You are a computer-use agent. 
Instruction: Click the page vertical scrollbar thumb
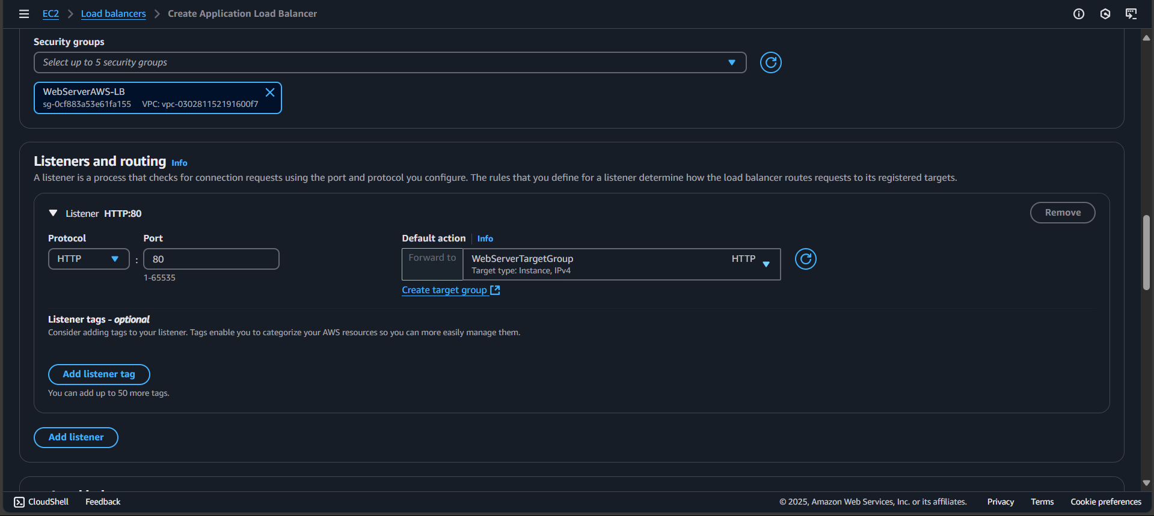coord(1146,252)
